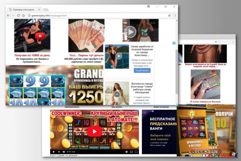Open link Получаю по 1098$ за день
Viewport: 241px width, 161px height.
(x=32, y=55)
